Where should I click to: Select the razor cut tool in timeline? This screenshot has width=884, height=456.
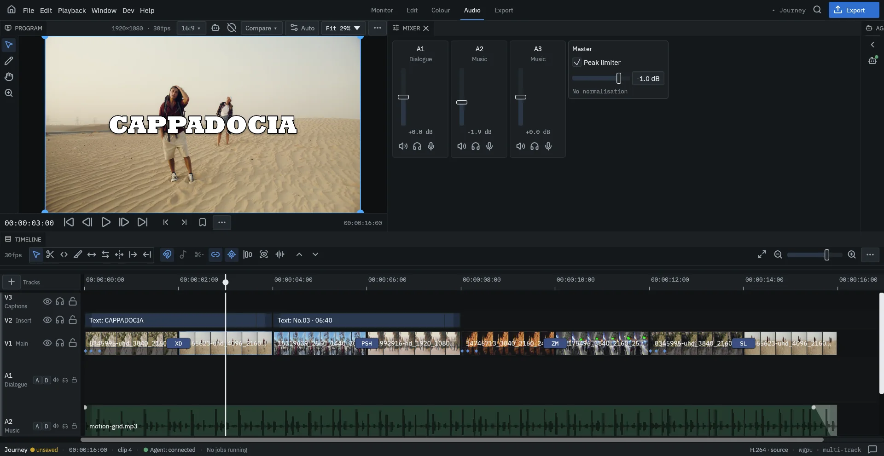[x=50, y=254]
